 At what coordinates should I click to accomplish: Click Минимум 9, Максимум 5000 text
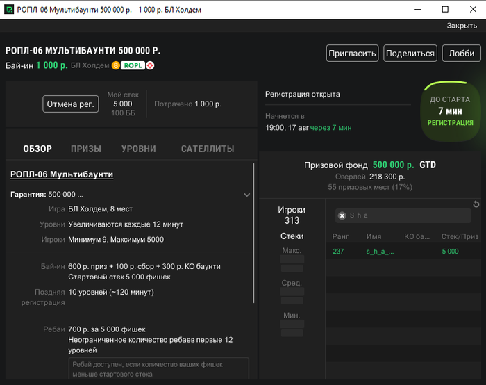[116, 240]
